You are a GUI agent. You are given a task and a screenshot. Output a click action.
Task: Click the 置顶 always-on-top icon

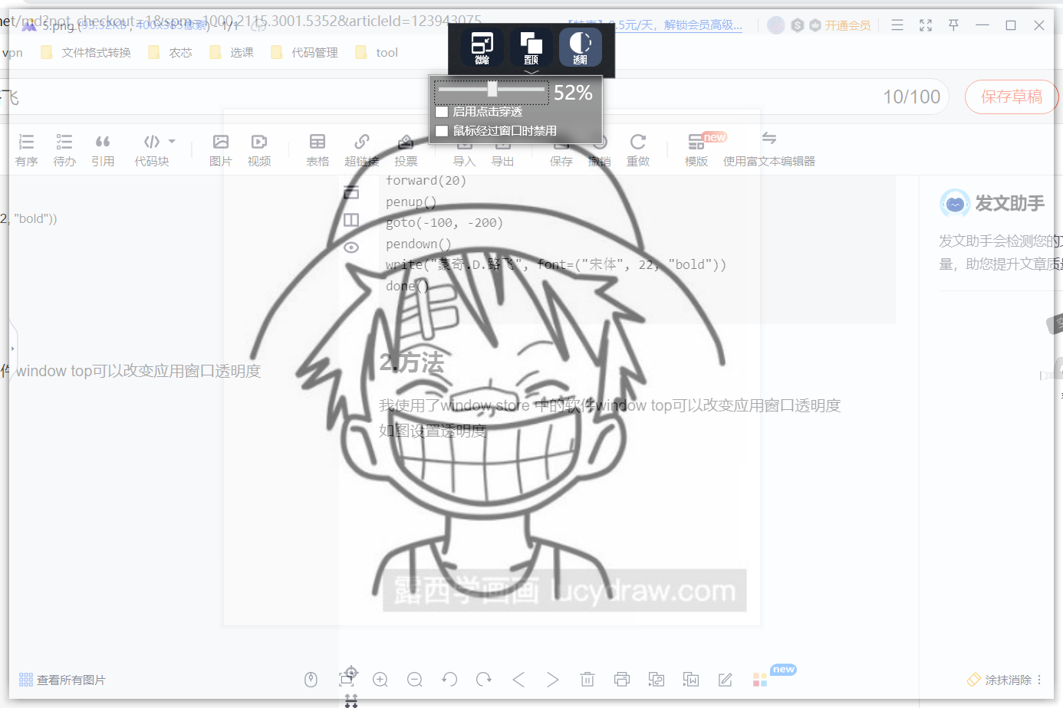coord(531,48)
